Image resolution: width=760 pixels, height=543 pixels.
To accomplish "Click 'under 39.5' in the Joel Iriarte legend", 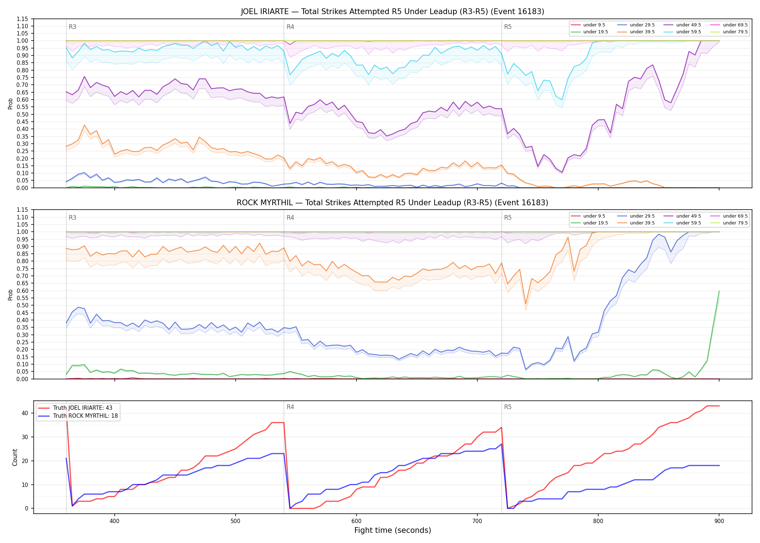I will pyautogui.click(x=636, y=32).
